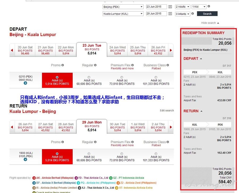Viewport: 239px width, 193px height.
Task: Click Business Class info icon in Depart section
Action: point(168,65)
